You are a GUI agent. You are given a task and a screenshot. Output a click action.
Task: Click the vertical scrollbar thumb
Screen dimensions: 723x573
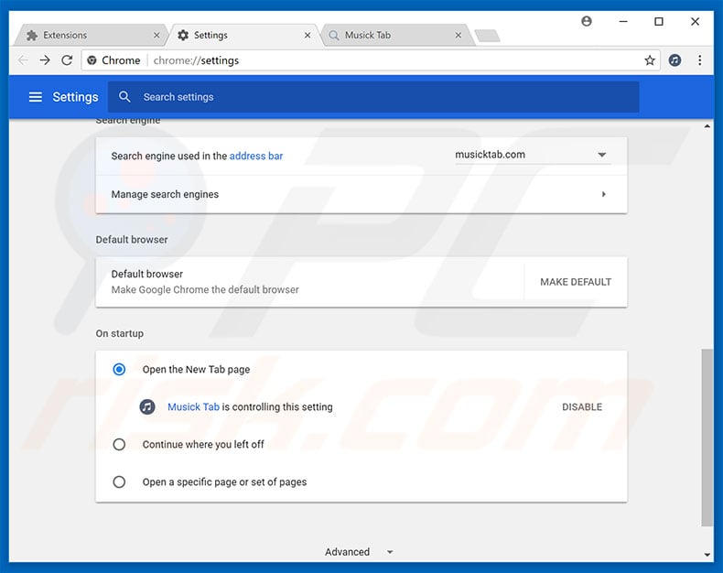coord(707,437)
